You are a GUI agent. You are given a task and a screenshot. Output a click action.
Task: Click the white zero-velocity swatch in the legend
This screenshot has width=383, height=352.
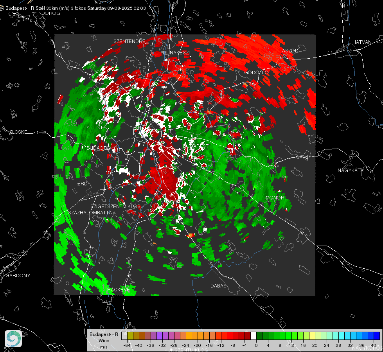pos(254,336)
